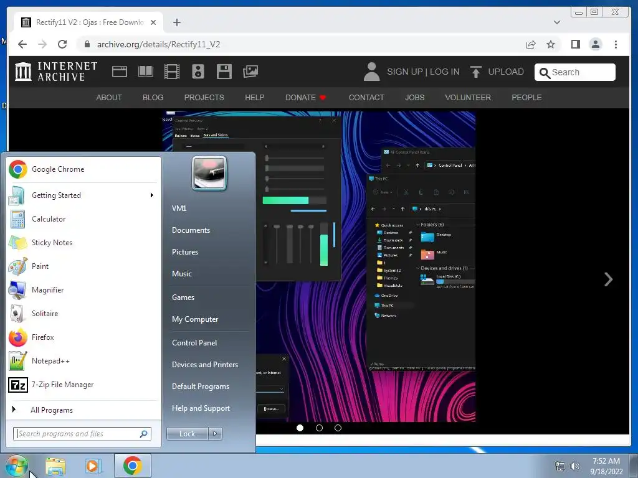Start the Magnifier tool
638x478 pixels.
pyautogui.click(x=83, y=290)
